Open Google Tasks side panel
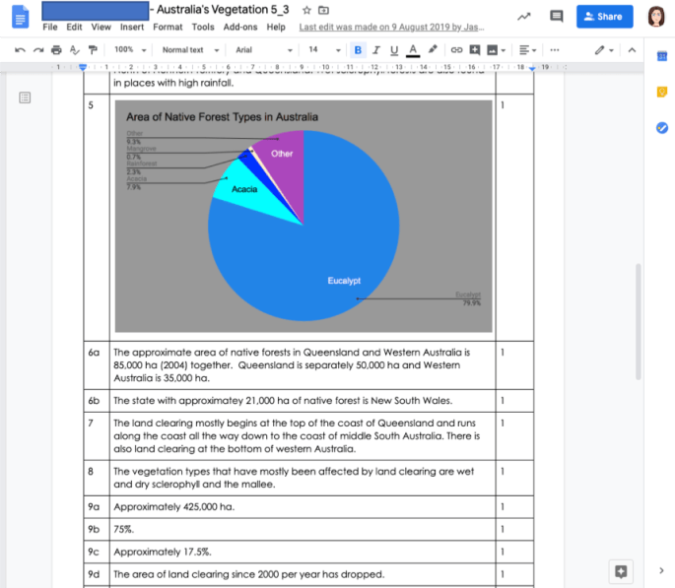 pos(661,128)
